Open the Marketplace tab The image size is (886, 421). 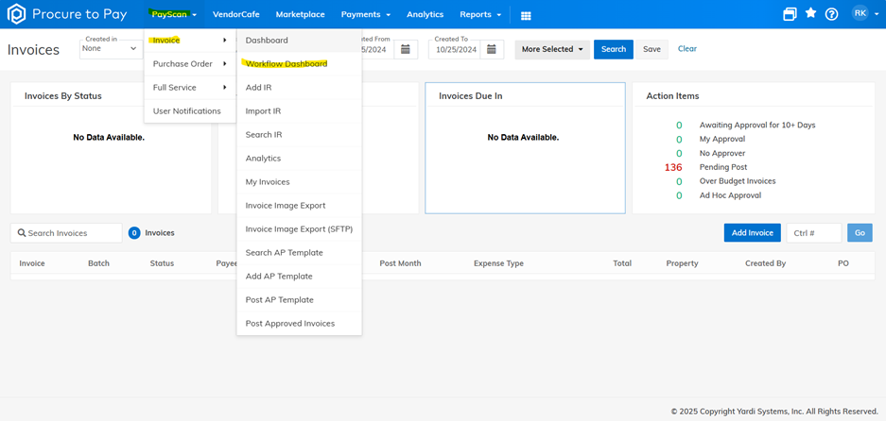300,15
